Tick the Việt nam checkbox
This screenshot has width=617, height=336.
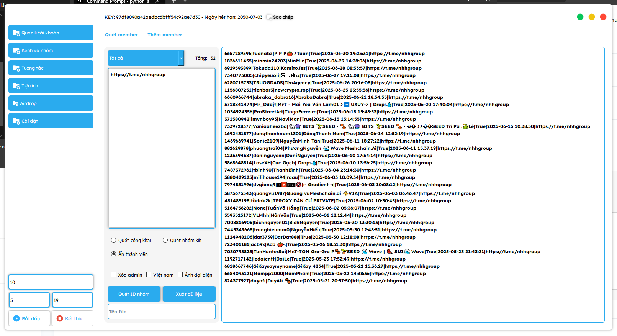(x=149, y=275)
